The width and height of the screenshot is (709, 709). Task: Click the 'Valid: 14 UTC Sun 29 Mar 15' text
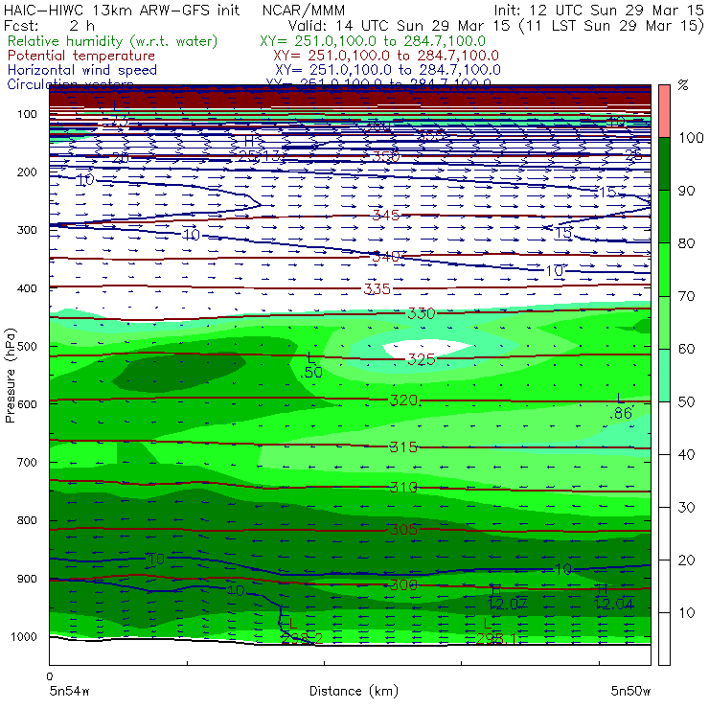pos(400,25)
